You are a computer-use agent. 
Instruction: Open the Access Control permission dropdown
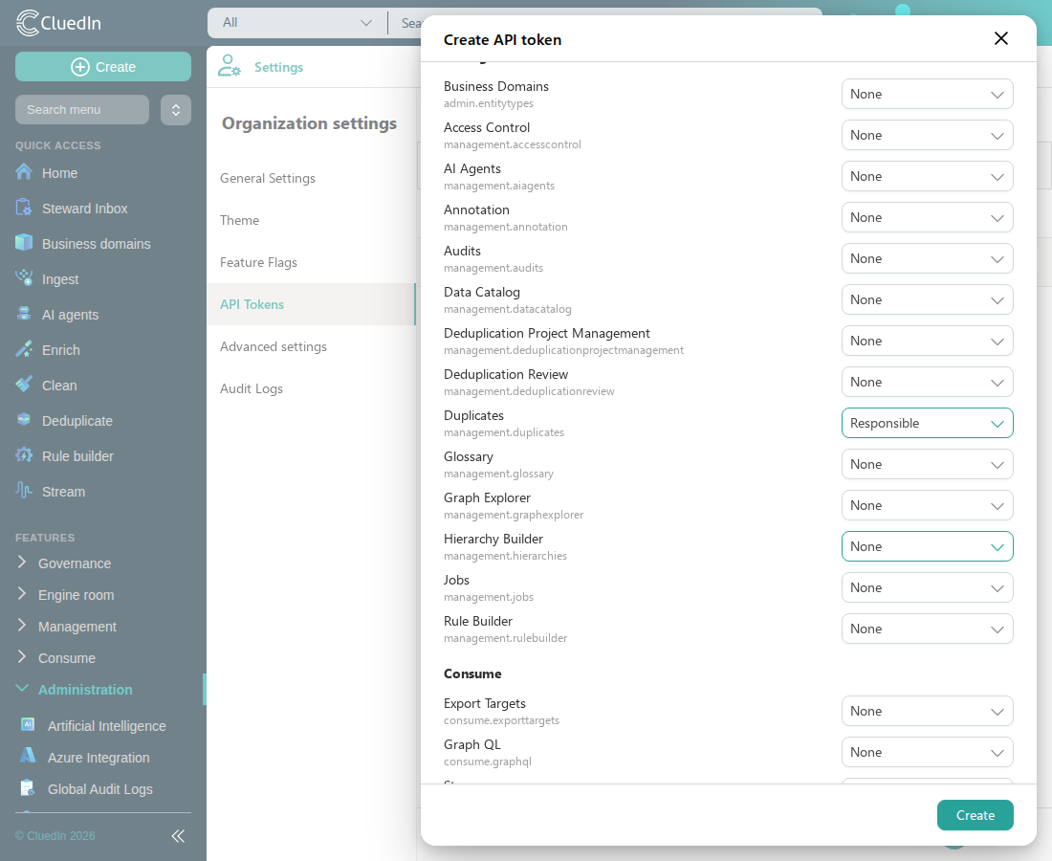[928, 135]
